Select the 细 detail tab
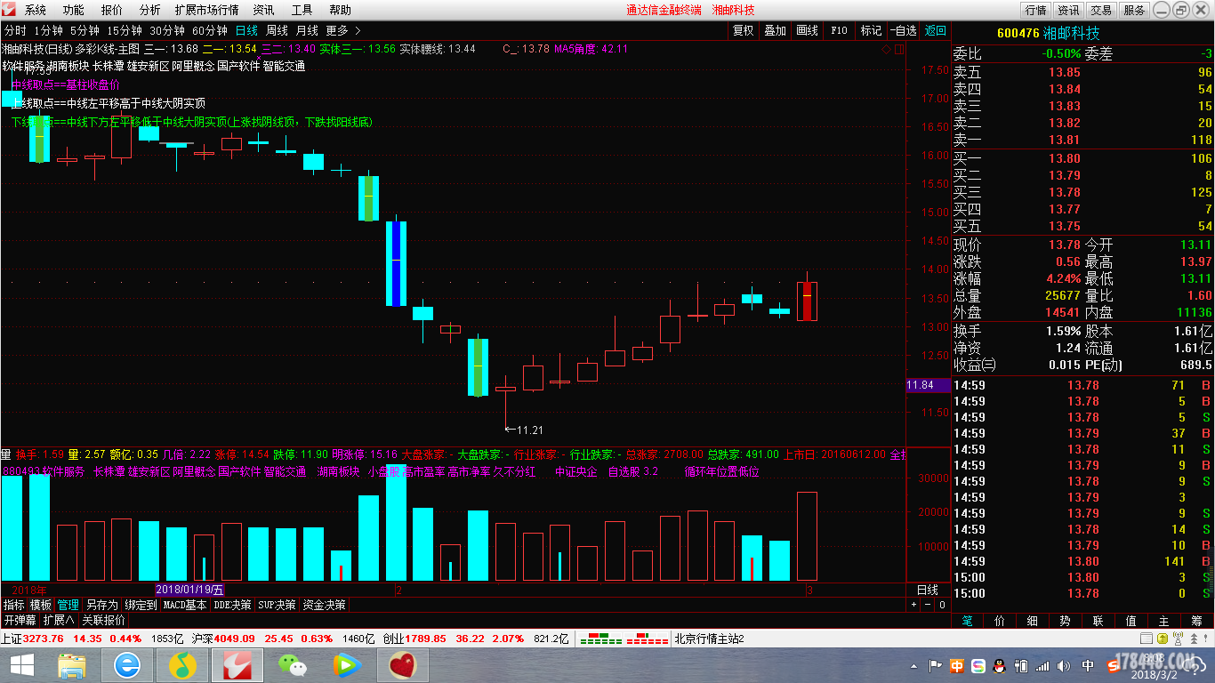Viewport: 1215px width, 683px height. pyautogui.click(x=1033, y=621)
